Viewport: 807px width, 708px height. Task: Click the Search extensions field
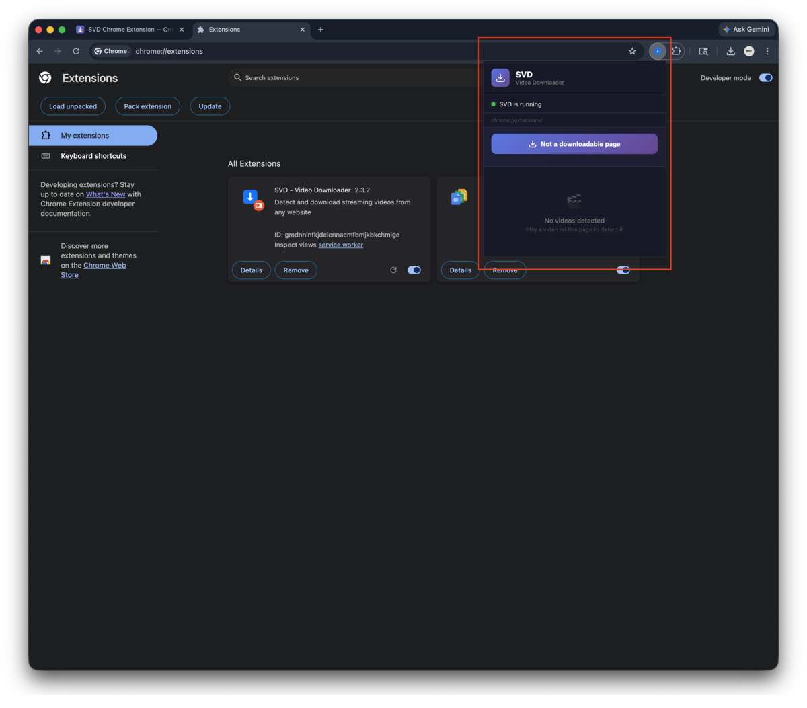click(356, 78)
